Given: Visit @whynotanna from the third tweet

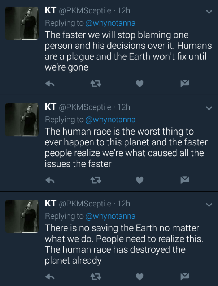Looking at the screenshot, I should [x=110, y=216].
